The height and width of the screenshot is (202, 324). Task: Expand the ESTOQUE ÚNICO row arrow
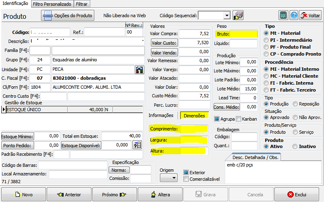(x=4, y=110)
